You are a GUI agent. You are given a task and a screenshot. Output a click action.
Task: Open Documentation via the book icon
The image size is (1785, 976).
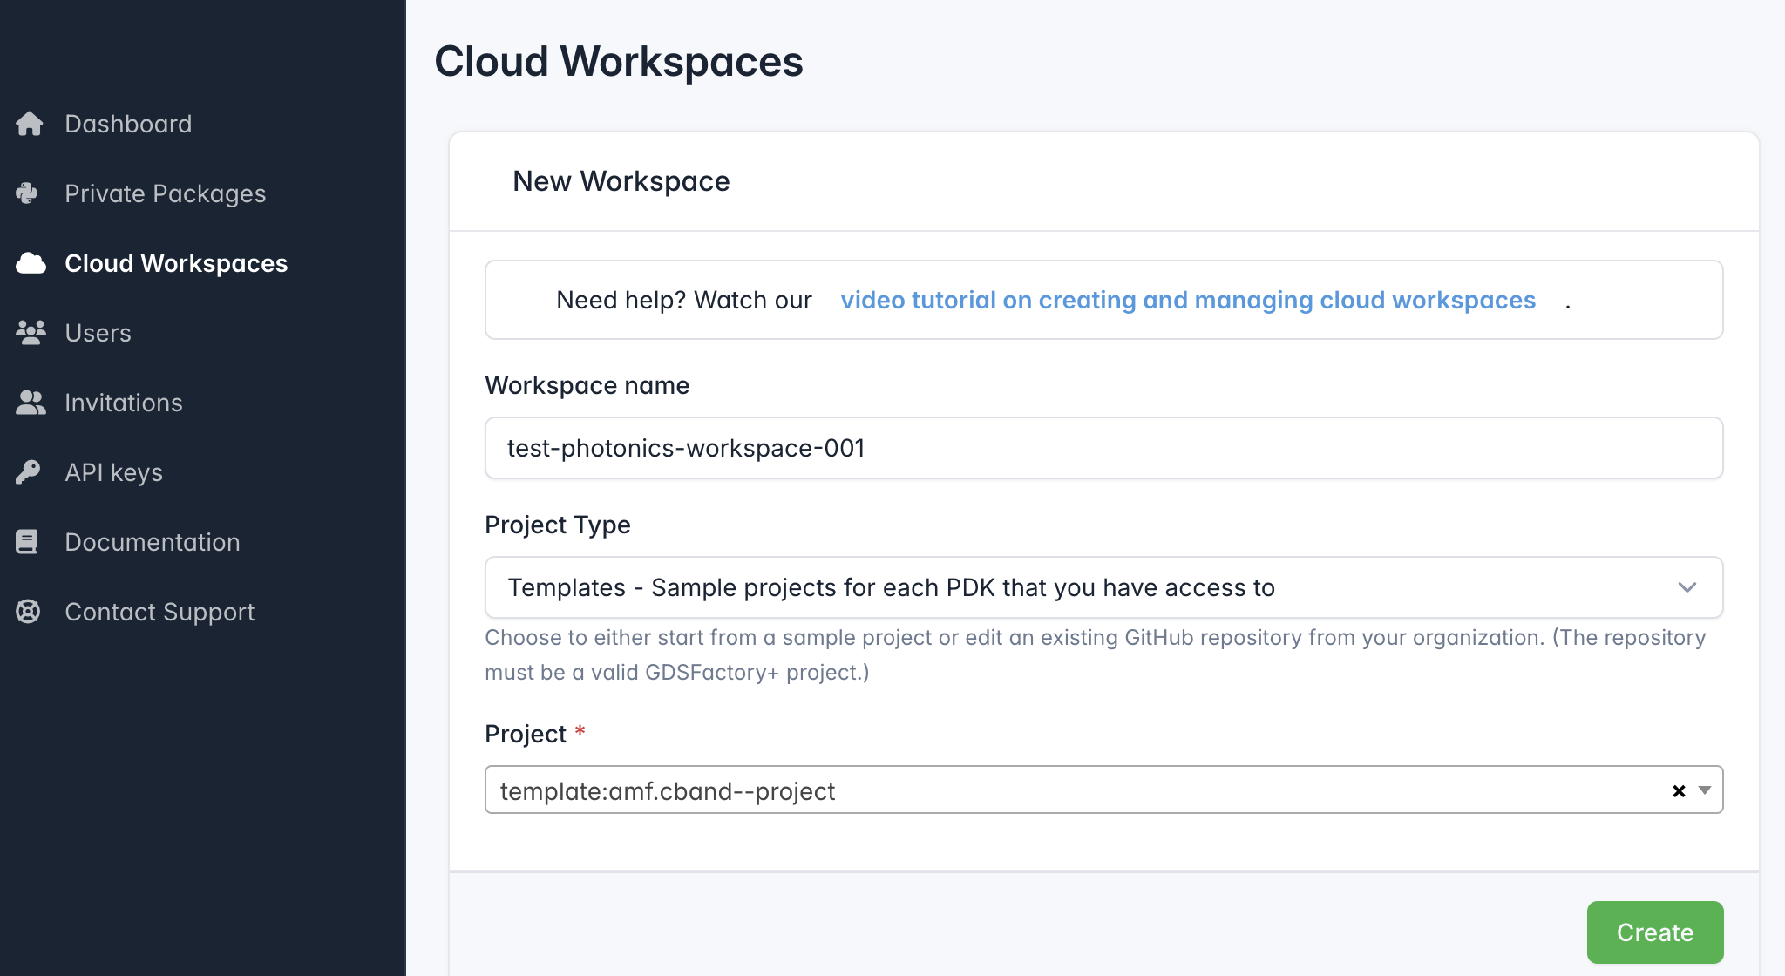pos(27,541)
